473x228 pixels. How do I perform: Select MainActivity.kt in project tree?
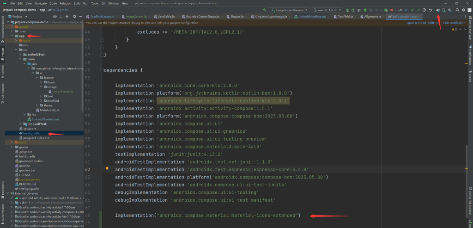[49, 110]
